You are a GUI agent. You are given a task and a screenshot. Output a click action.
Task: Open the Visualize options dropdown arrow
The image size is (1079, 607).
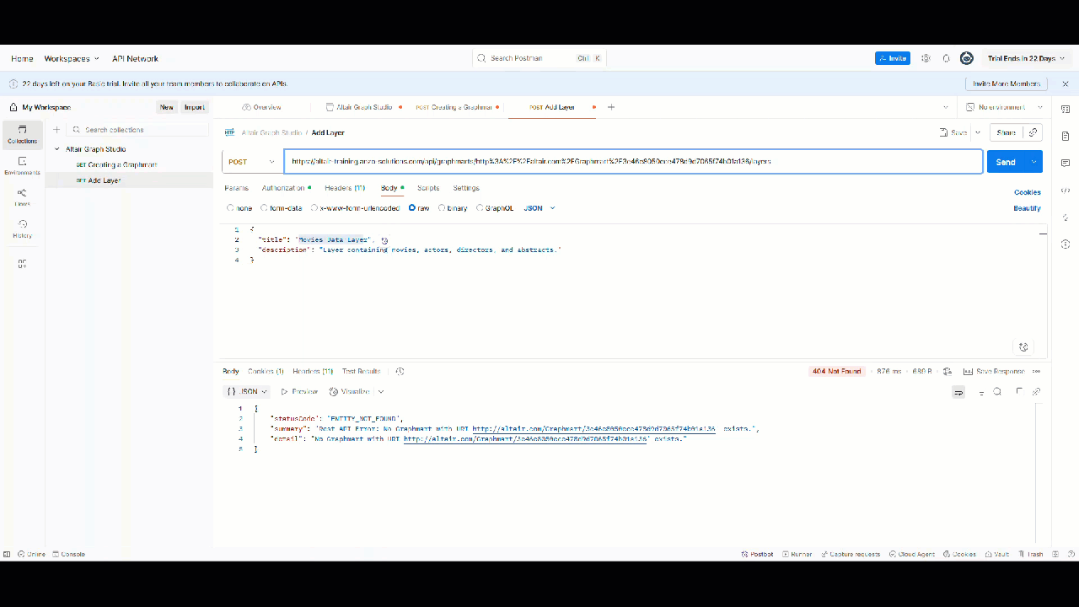pos(381,392)
